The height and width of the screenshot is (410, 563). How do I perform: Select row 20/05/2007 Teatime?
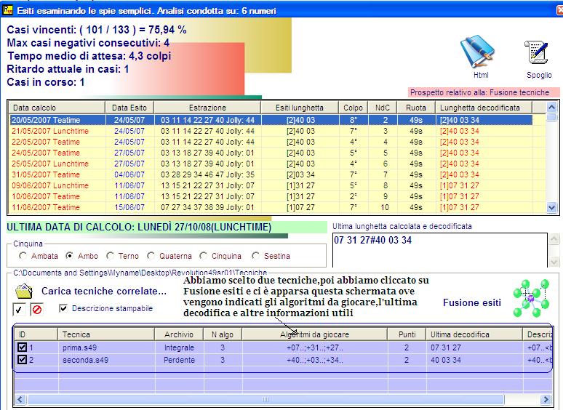tap(271, 120)
